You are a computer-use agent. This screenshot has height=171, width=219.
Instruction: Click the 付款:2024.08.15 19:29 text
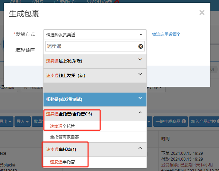182,159
